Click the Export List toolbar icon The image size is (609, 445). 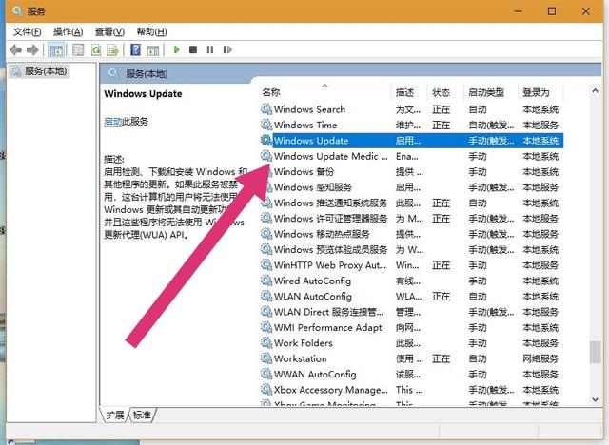pyautogui.click(x=113, y=49)
